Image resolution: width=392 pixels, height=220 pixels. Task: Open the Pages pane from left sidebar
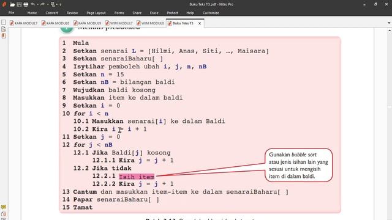point(4,22)
